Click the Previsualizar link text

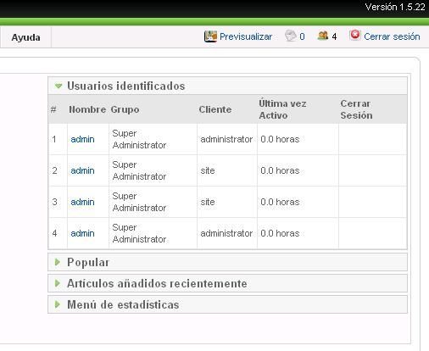point(246,36)
